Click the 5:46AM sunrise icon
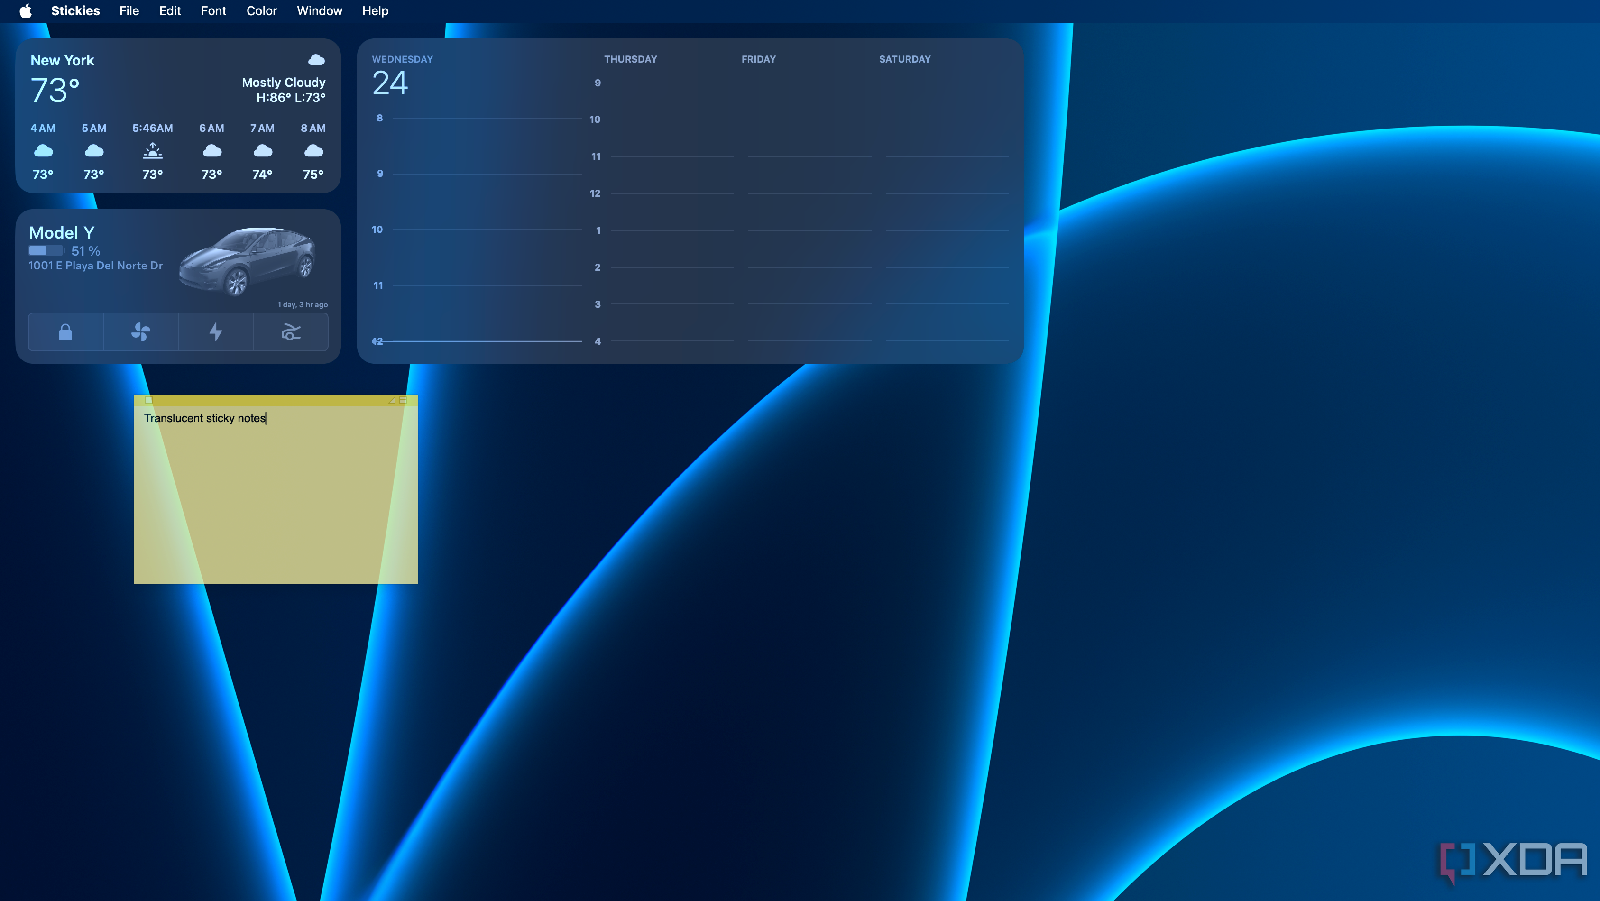1600x901 pixels. 152,151
